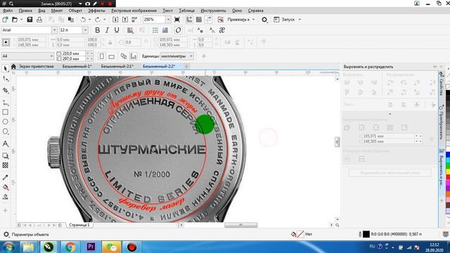
Task: Open the Объект menu
Action: coord(75,11)
